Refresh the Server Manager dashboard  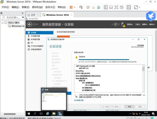115,24
